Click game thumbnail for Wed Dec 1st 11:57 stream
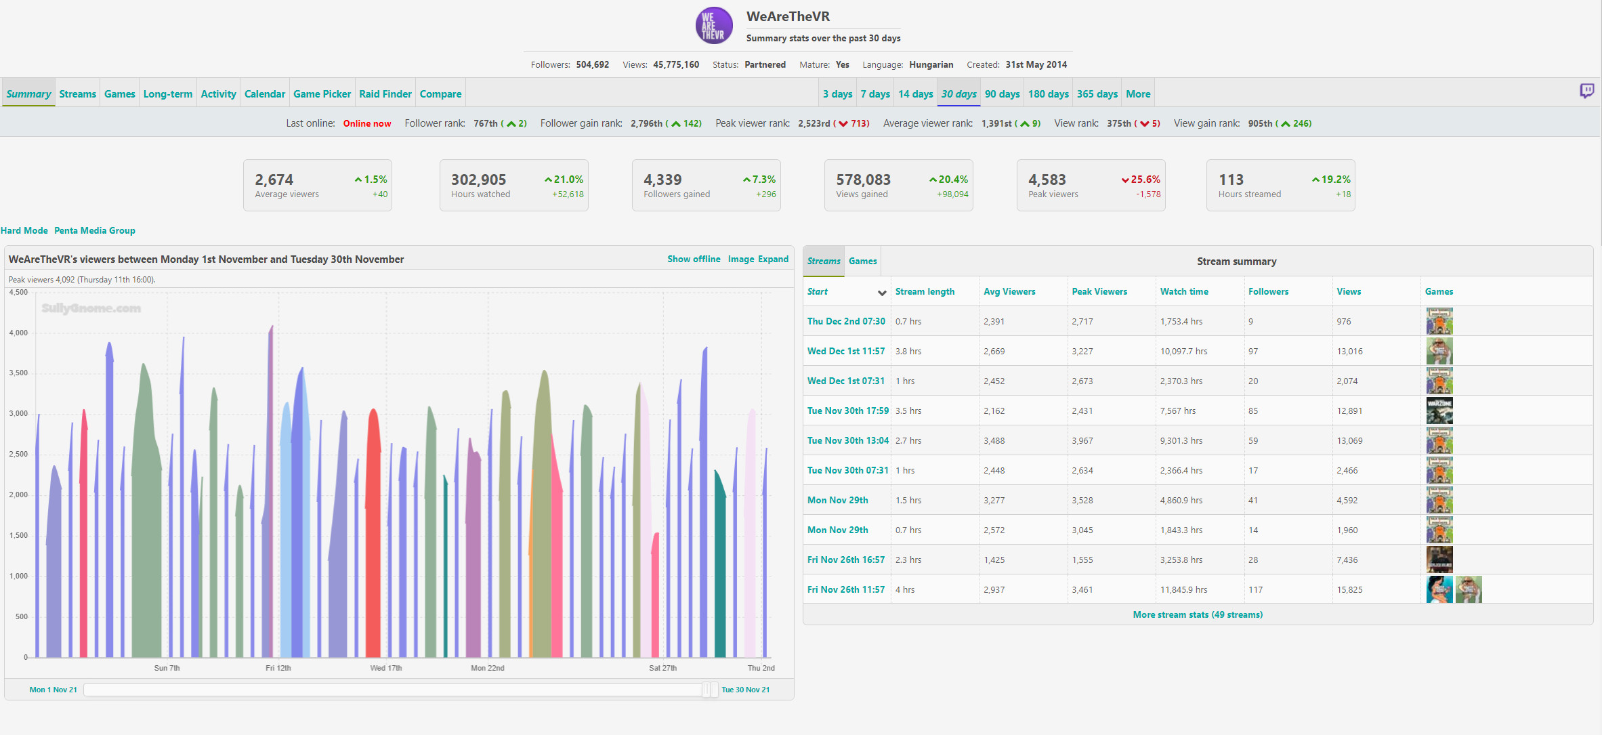Screen dimensions: 1602x735 click(1439, 351)
